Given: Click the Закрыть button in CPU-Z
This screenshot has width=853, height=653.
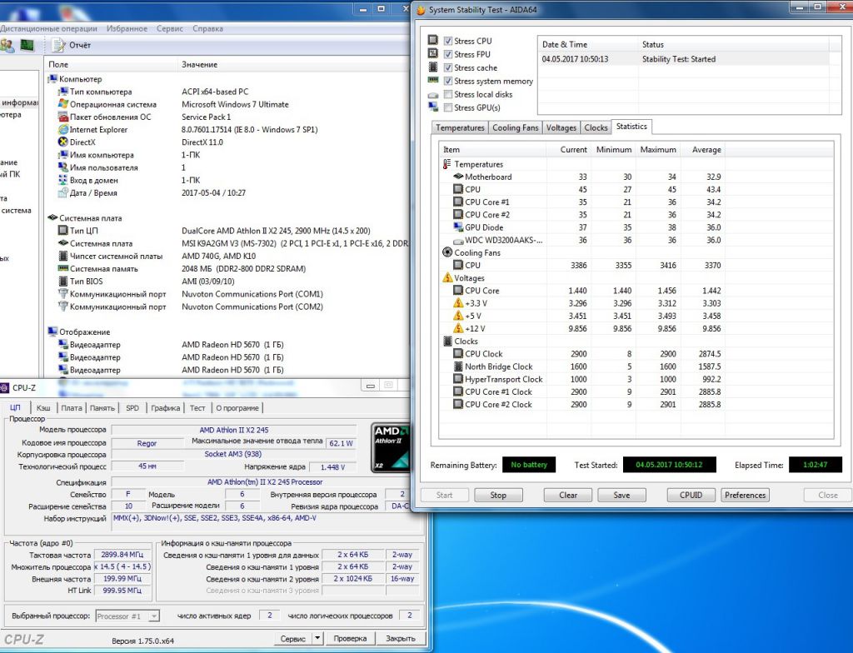Looking at the screenshot, I should click(401, 638).
